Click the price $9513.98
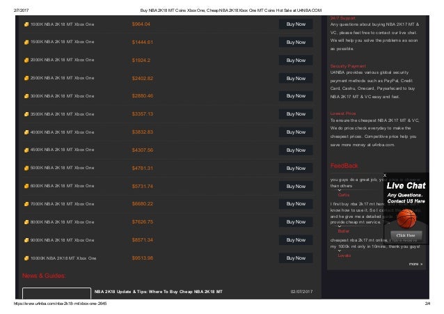The image size is (444, 314). [x=143, y=258]
